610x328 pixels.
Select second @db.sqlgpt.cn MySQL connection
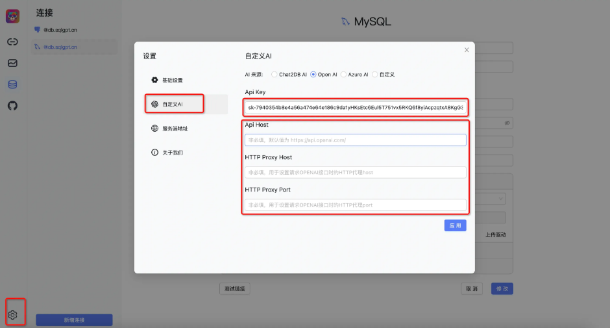[74, 47]
